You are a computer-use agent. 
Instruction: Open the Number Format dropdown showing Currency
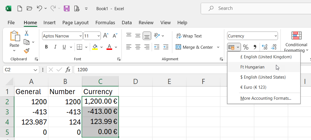[x=276, y=36]
